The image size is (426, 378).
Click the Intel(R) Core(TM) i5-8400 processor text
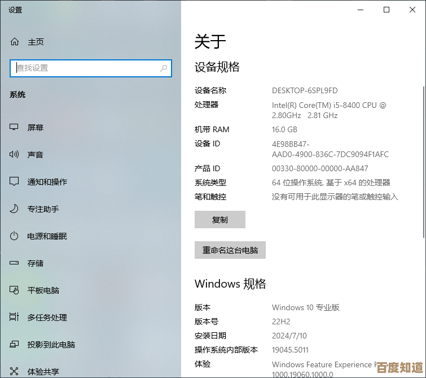[329, 110]
